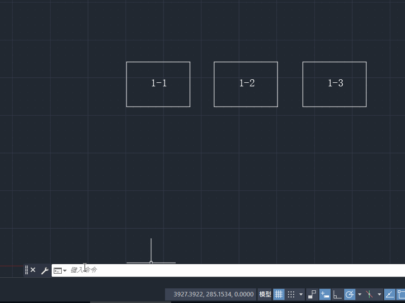Grab the command line drag handle
405x303 pixels.
26,270
